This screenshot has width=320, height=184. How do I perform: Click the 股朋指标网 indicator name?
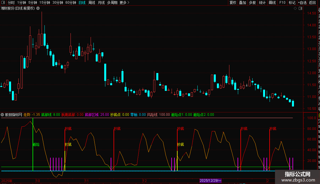(x=14, y=115)
